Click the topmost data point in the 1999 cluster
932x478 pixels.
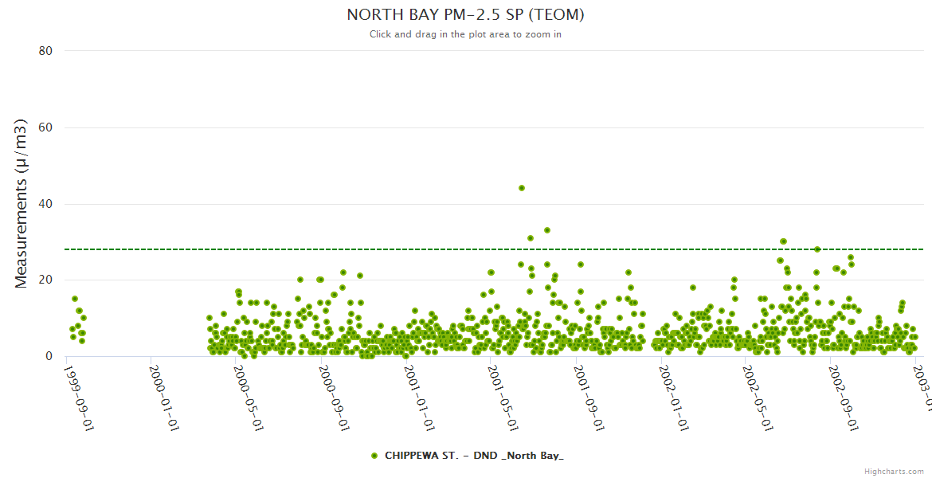click(x=75, y=299)
